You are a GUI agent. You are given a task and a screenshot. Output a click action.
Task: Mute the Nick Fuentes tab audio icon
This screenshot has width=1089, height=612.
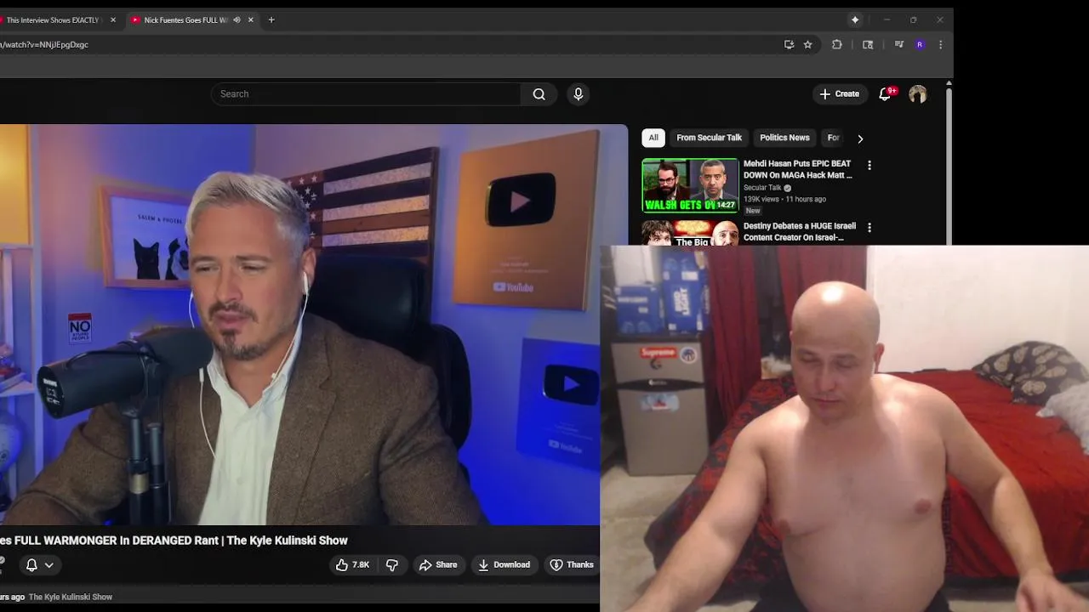(237, 20)
